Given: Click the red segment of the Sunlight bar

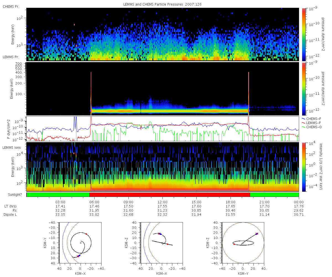Looking at the screenshot, I should tap(170, 195).
